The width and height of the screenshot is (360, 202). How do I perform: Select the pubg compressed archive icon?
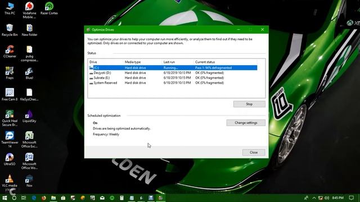tap(29, 54)
